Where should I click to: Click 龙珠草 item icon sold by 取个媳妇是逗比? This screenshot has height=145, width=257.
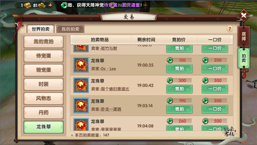(81, 85)
